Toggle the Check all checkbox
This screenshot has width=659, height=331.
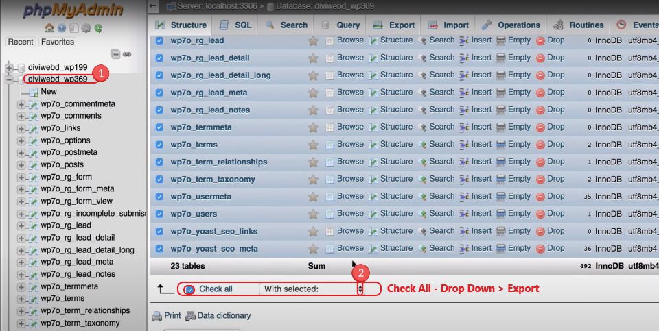(189, 289)
